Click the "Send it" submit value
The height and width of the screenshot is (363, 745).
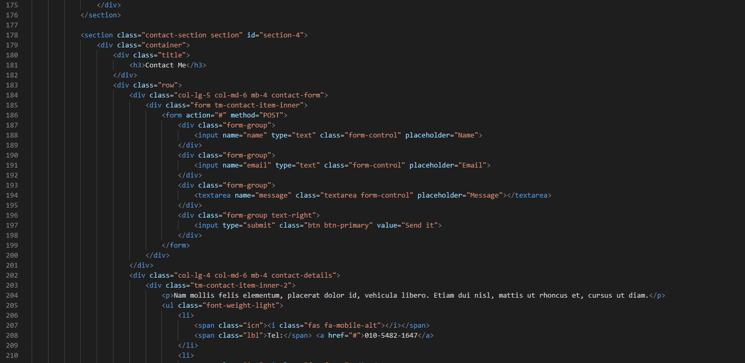click(419, 225)
